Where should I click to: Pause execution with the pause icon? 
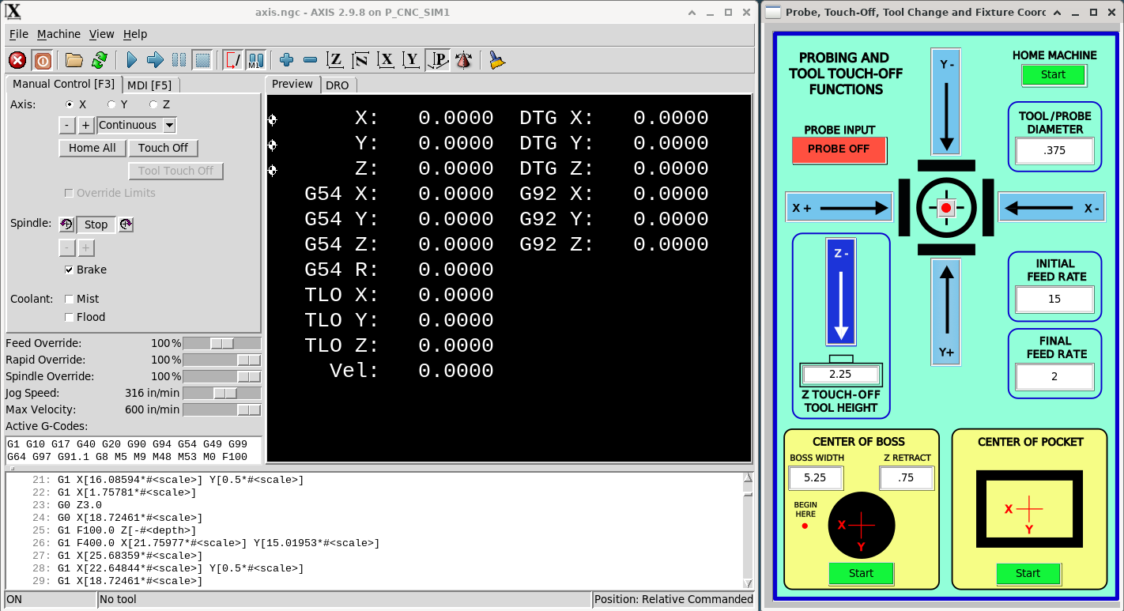(x=177, y=60)
